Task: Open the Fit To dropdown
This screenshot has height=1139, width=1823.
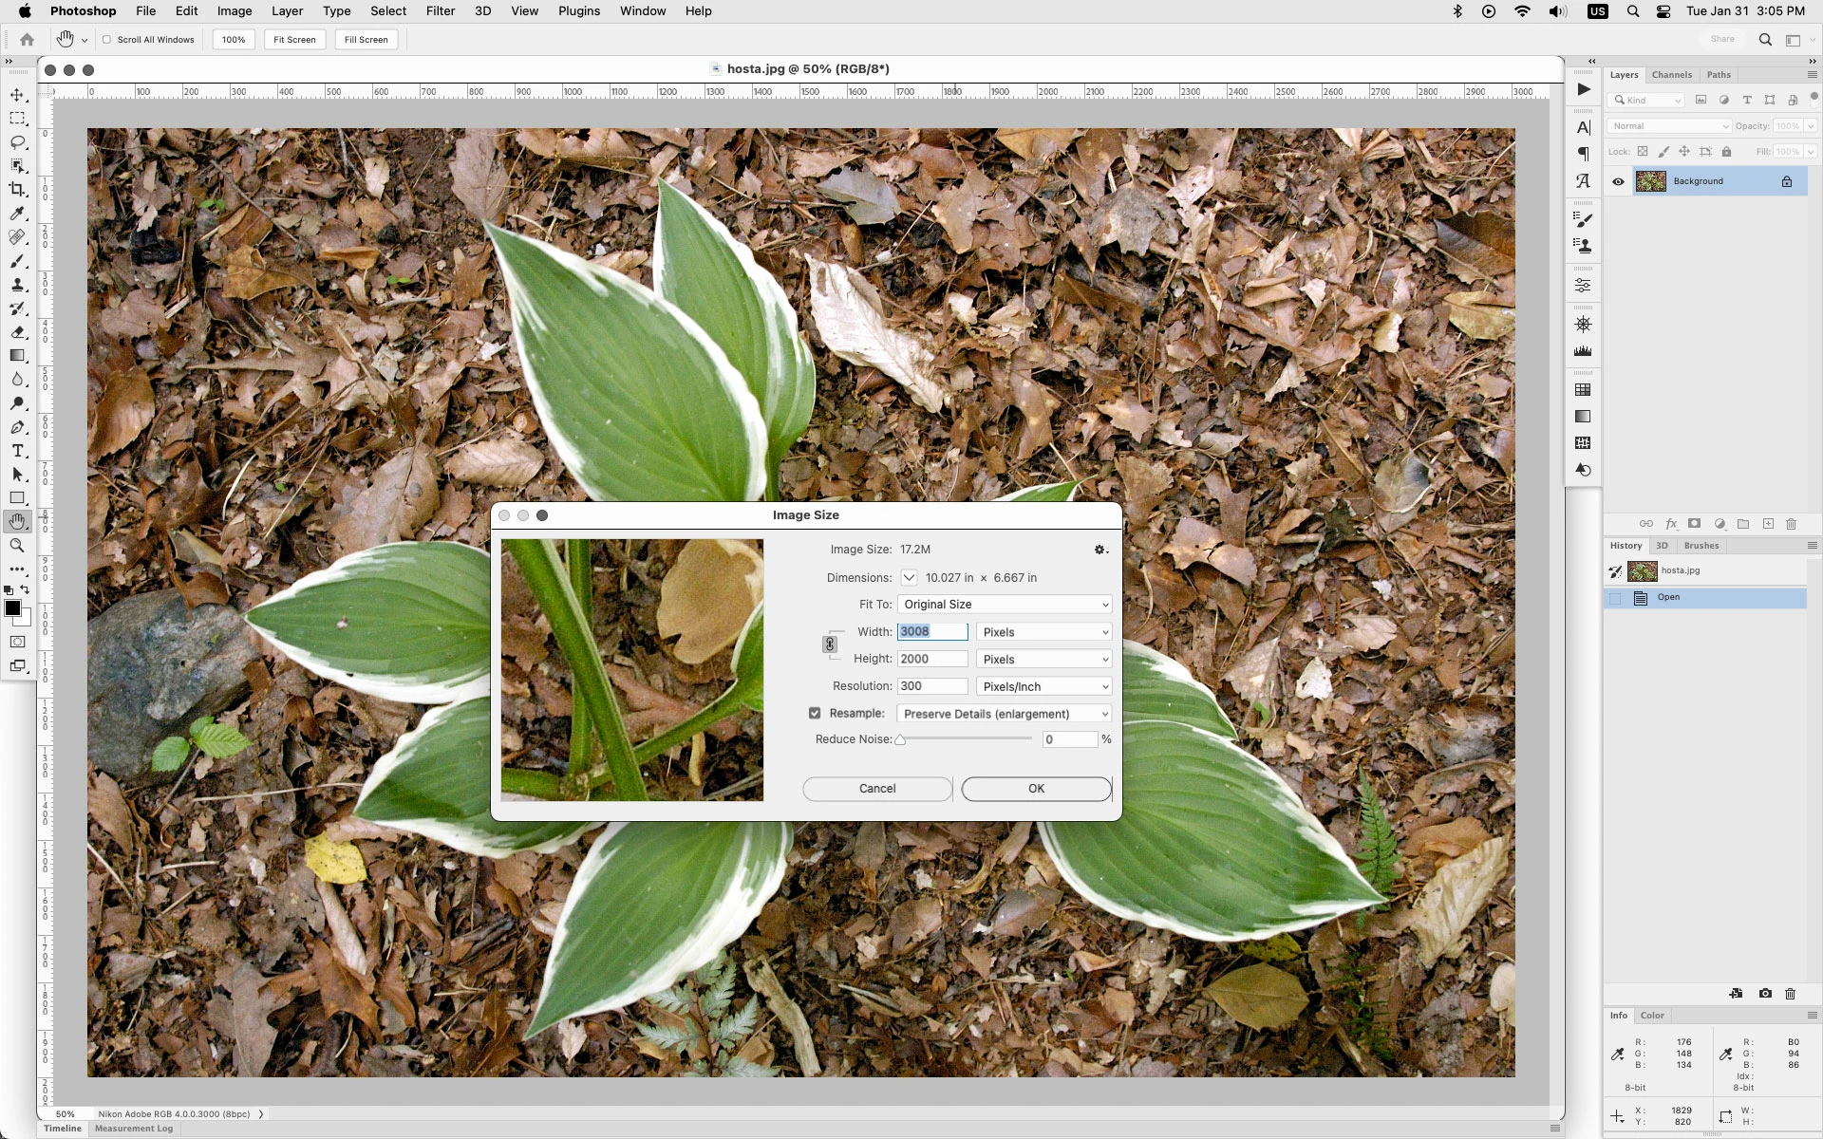Action: coord(1005,605)
